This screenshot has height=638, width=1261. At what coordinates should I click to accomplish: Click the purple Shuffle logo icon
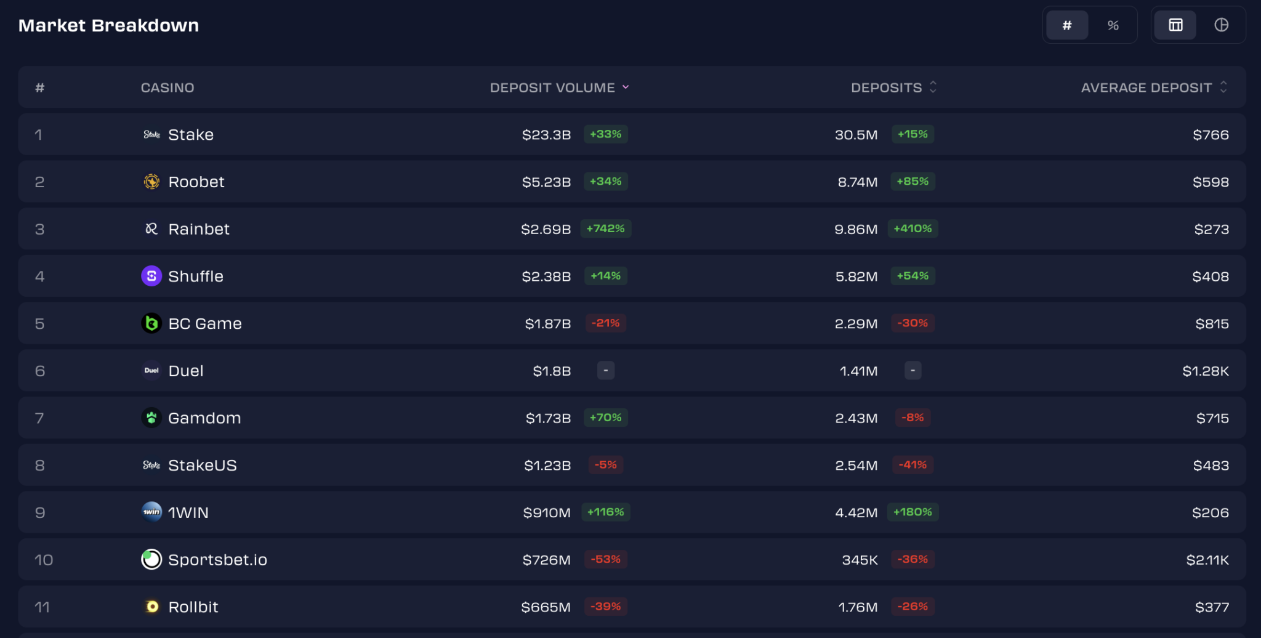tap(151, 276)
